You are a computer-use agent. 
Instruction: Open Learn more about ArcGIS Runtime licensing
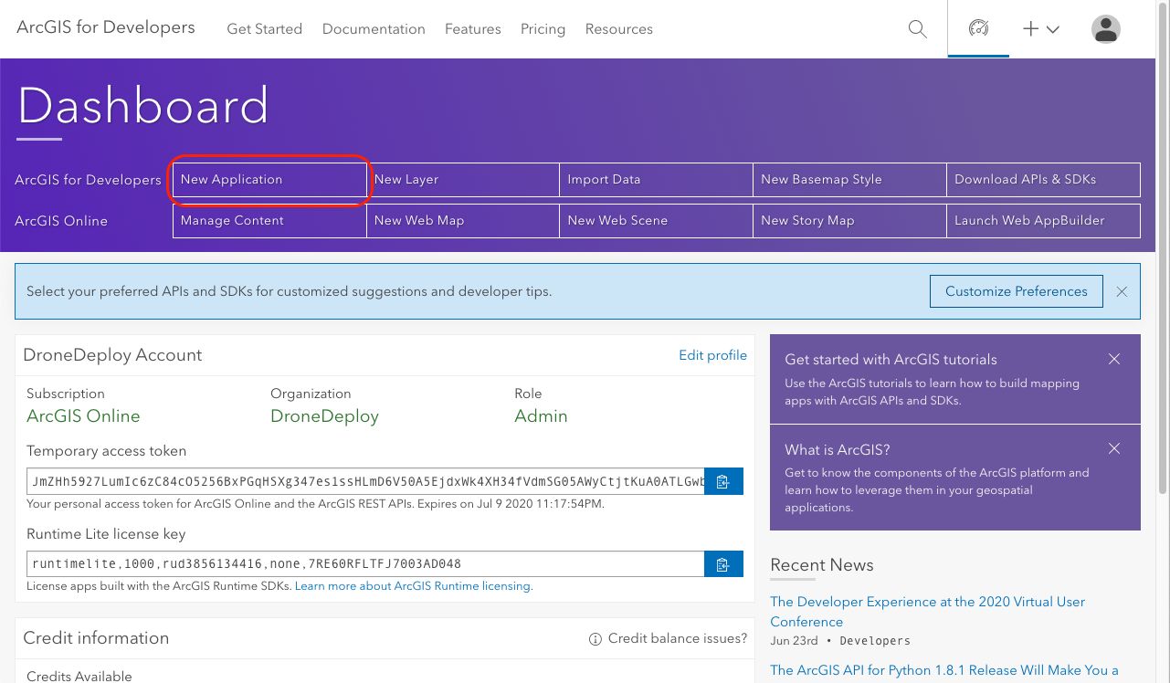point(413,586)
